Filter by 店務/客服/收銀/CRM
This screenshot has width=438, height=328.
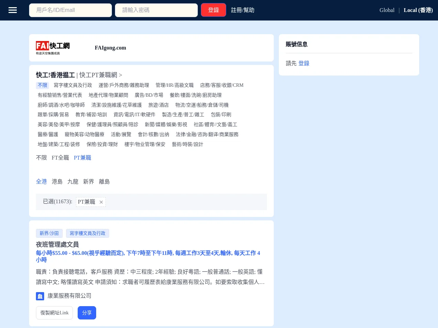(222, 85)
